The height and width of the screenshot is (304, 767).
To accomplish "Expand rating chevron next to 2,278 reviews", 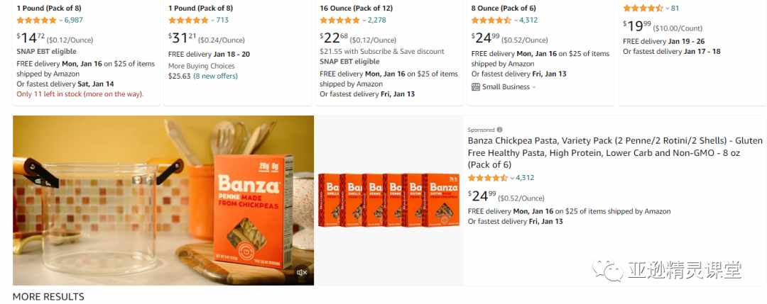I will (364, 21).
